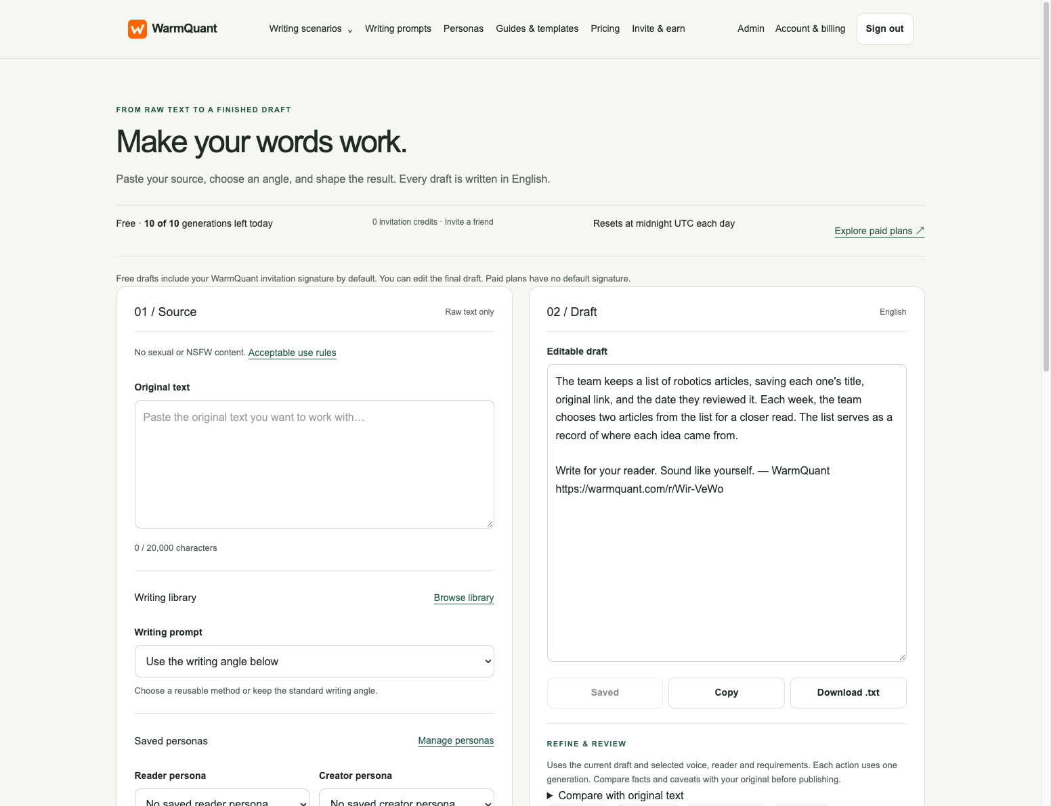Open the Manage personas link
This screenshot has height=806, width=1051.
[456, 740]
